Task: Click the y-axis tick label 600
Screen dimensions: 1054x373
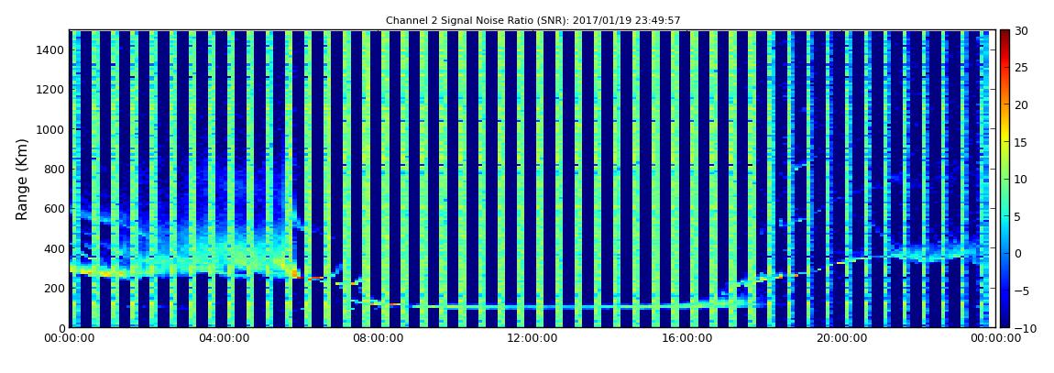Action: (x=55, y=208)
